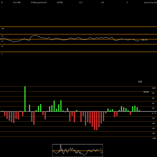Click the 'SI(TM)' header label

click(x=60, y=3)
